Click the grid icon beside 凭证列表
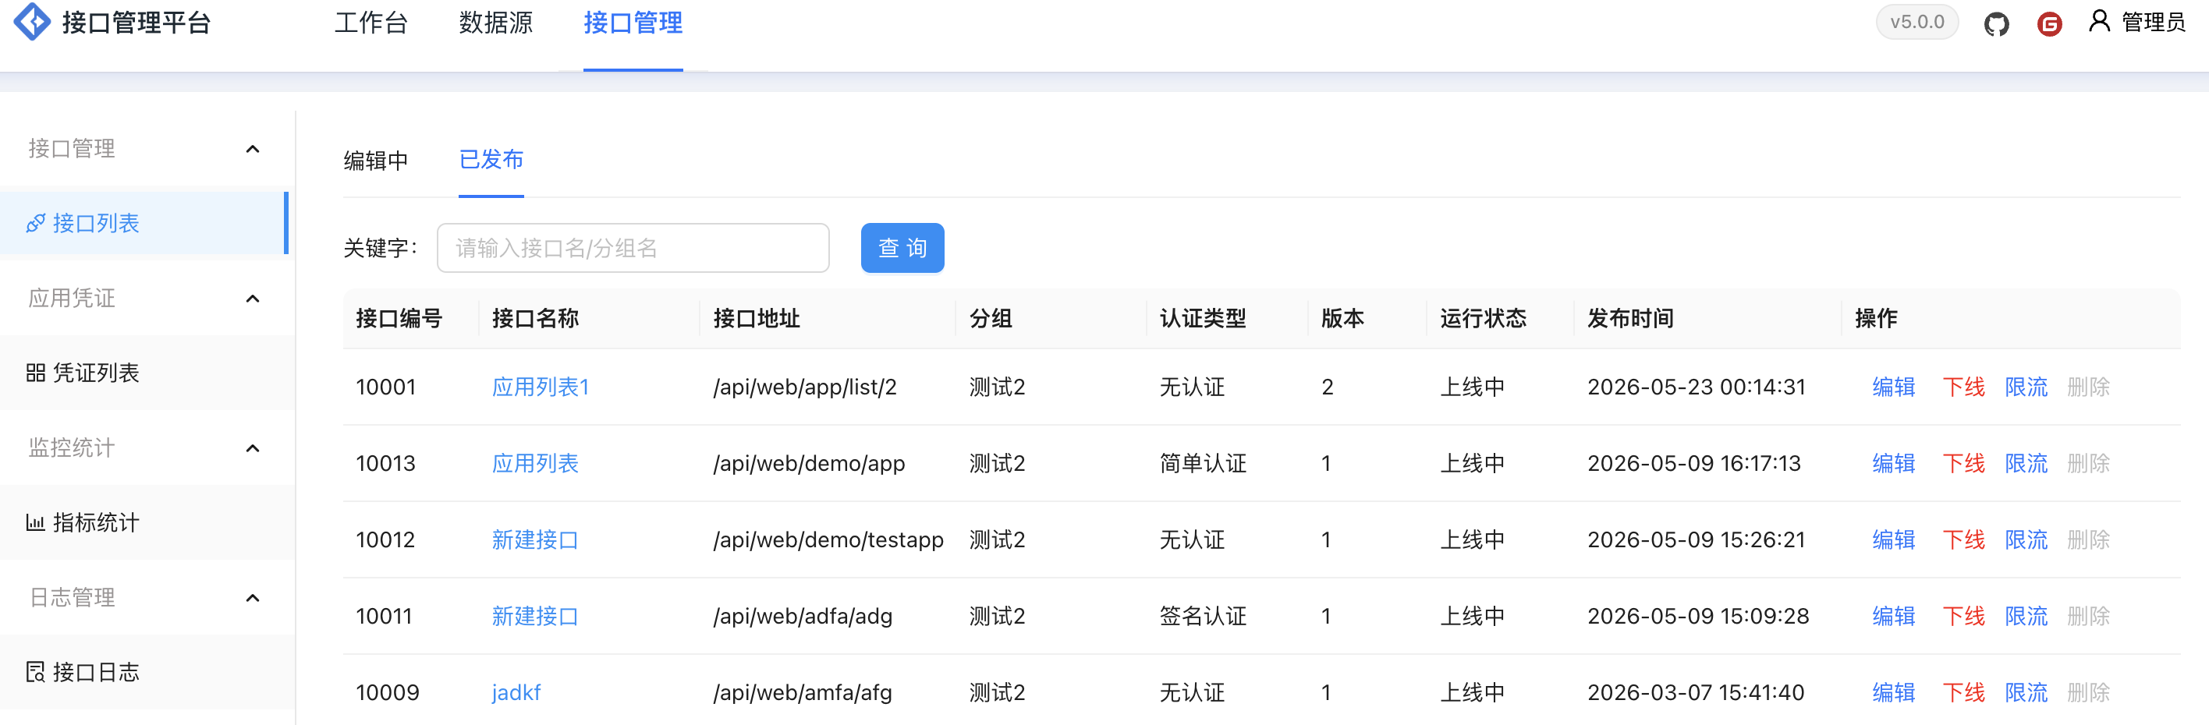This screenshot has height=725, width=2209. coord(35,373)
